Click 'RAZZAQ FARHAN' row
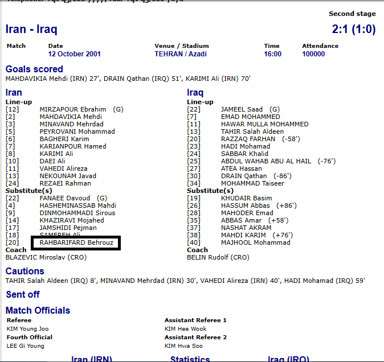384x362 pixels. click(248, 139)
